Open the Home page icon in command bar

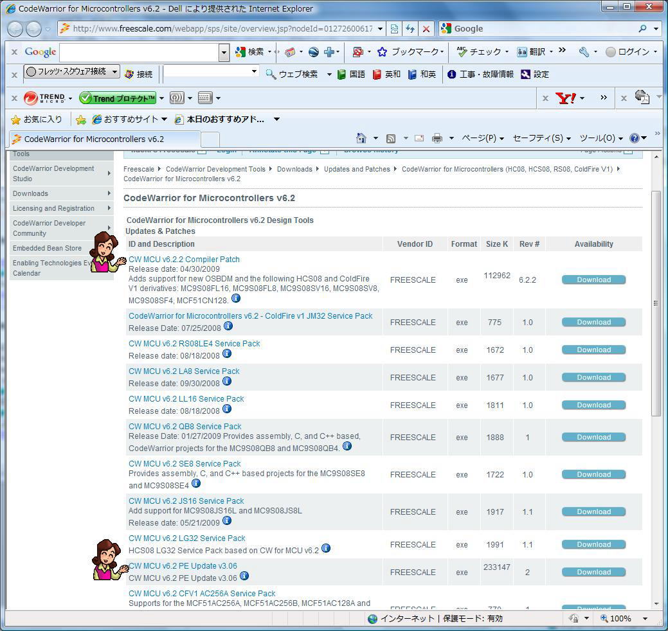[x=361, y=138]
